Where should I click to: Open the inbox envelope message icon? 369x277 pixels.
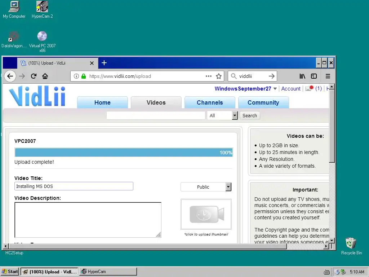309,88
